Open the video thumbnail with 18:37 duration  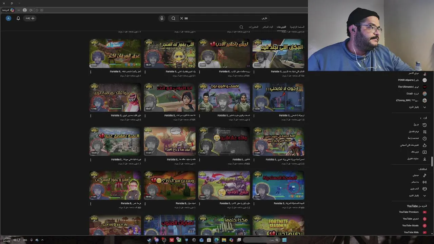coord(170,54)
